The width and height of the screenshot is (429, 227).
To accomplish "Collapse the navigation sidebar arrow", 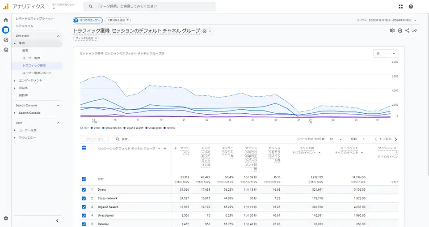I will coord(57,221).
